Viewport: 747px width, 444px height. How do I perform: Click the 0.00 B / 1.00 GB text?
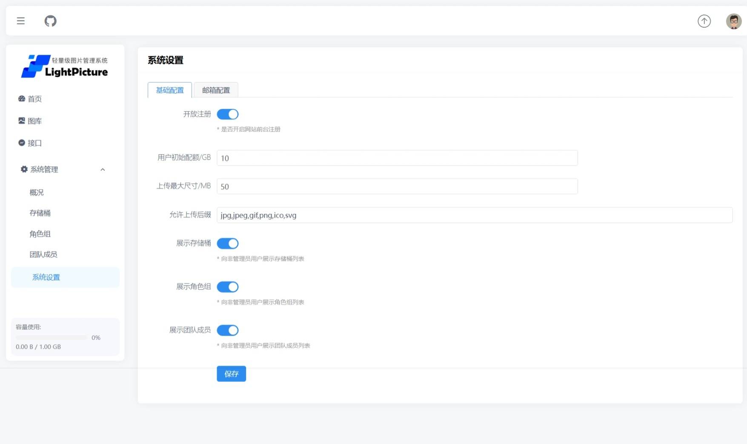tap(38, 347)
